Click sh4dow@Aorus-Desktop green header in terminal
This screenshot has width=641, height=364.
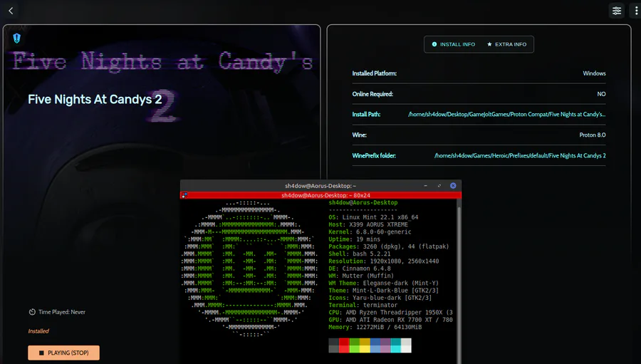pyautogui.click(x=363, y=203)
